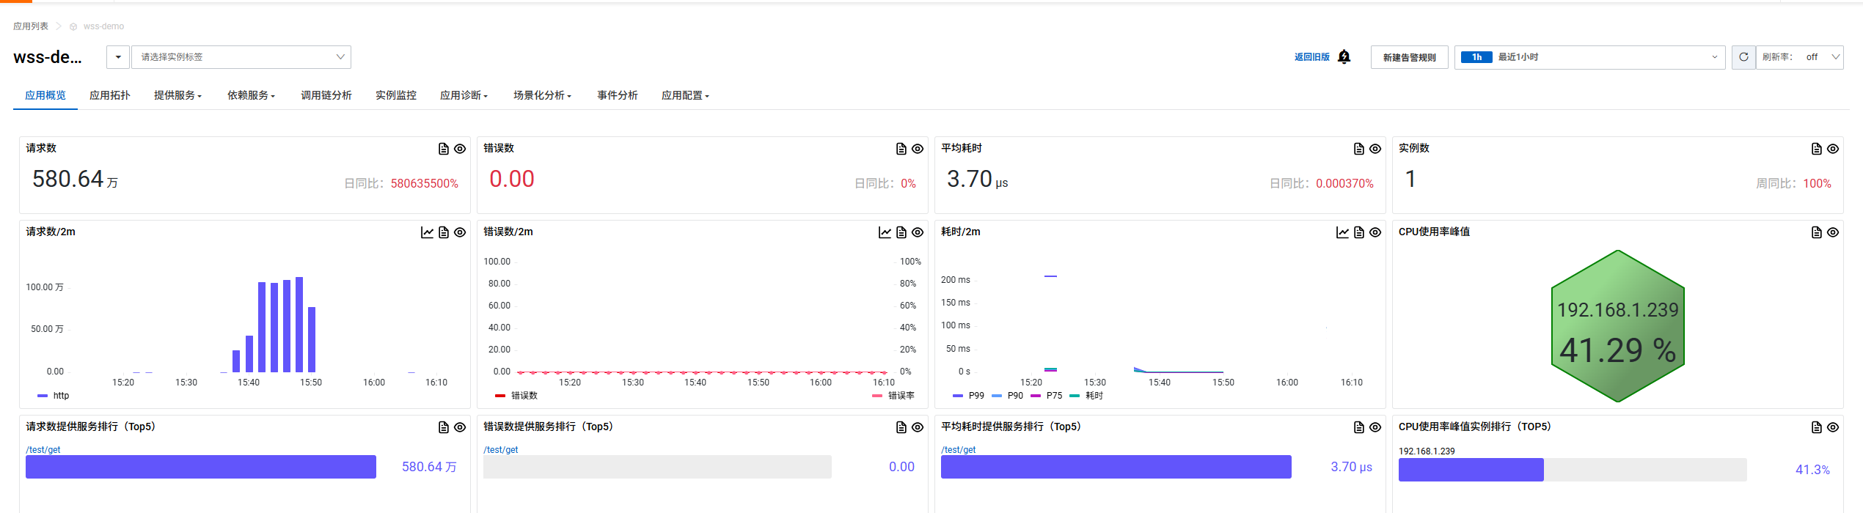Screen dimensions: 1863x513
Task: Click line chart icon on 耗时/2m panel
Action: 1342,232
